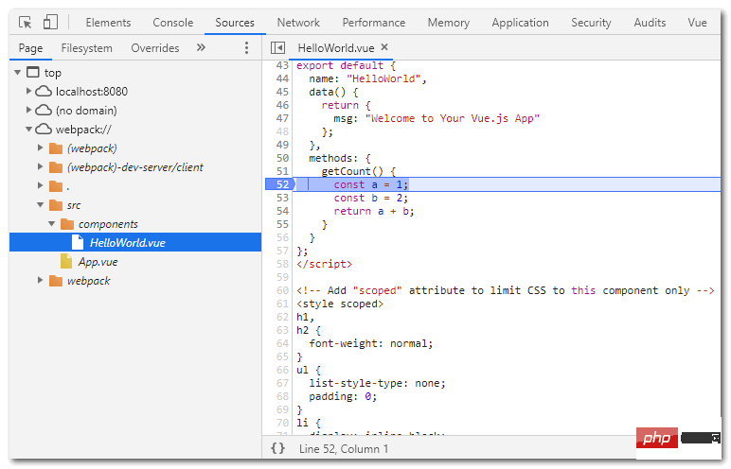This screenshot has height=469, width=731.
Task: Set a breakpoint on line 53
Action: click(282, 198)
